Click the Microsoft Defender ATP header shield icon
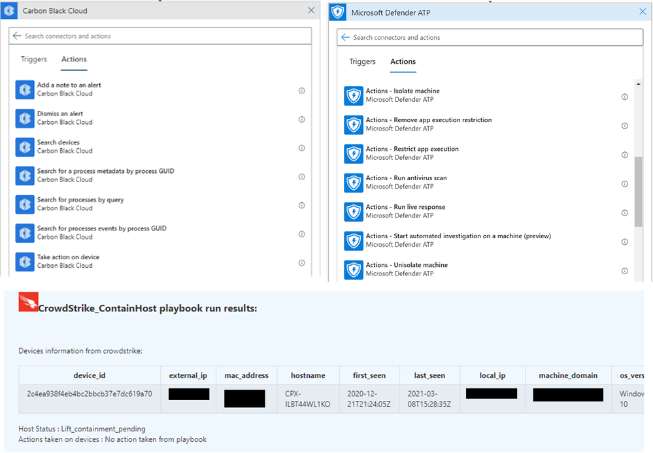Image resolution: width=653 pixels, height=453 pixels. (x=338, y=12)
